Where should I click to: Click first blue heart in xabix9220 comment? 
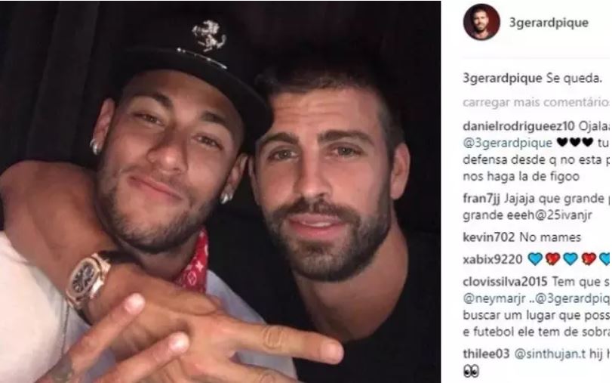(535, 259)
